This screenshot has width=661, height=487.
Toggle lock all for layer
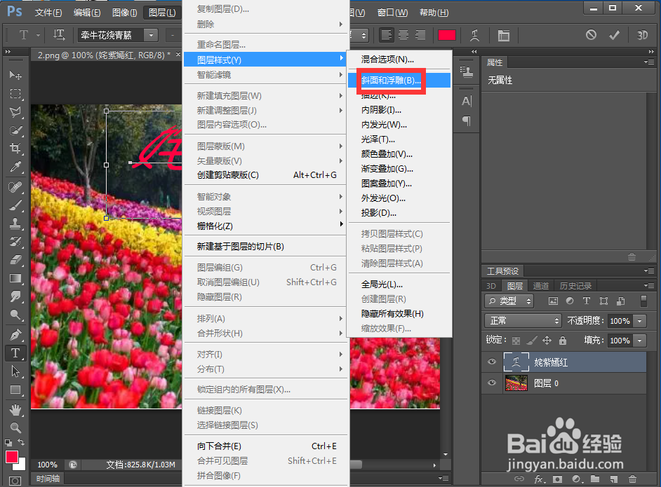[x=562, y=340]
